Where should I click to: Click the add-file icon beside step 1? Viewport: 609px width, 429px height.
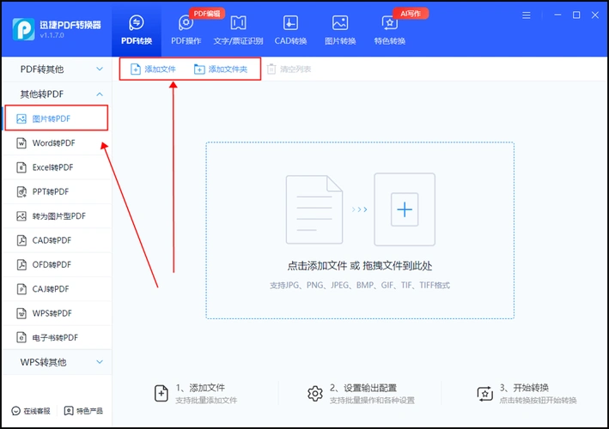point(161,393)
